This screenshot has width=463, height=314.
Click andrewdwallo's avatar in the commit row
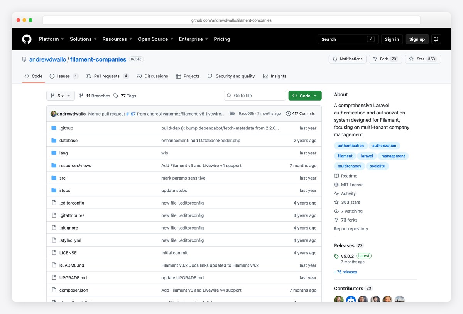click(54, 114)
